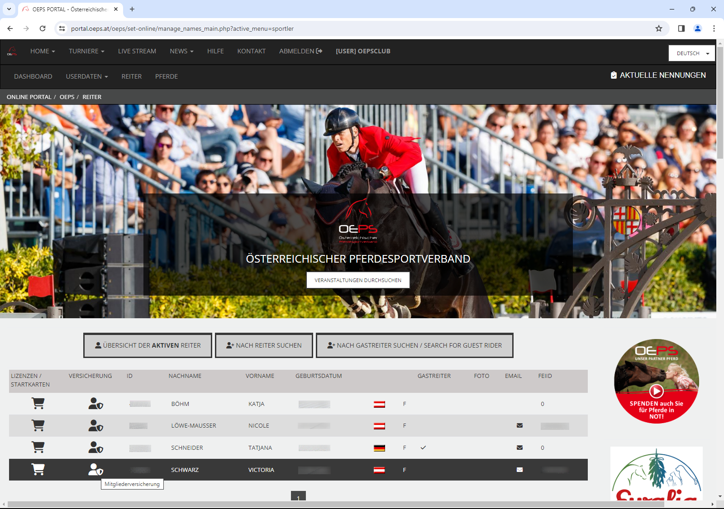Open AKTUELLE NENNUNGEN
Image resolution: width=724 pixels, height=509 pixels.
click(x=658, y=75)
